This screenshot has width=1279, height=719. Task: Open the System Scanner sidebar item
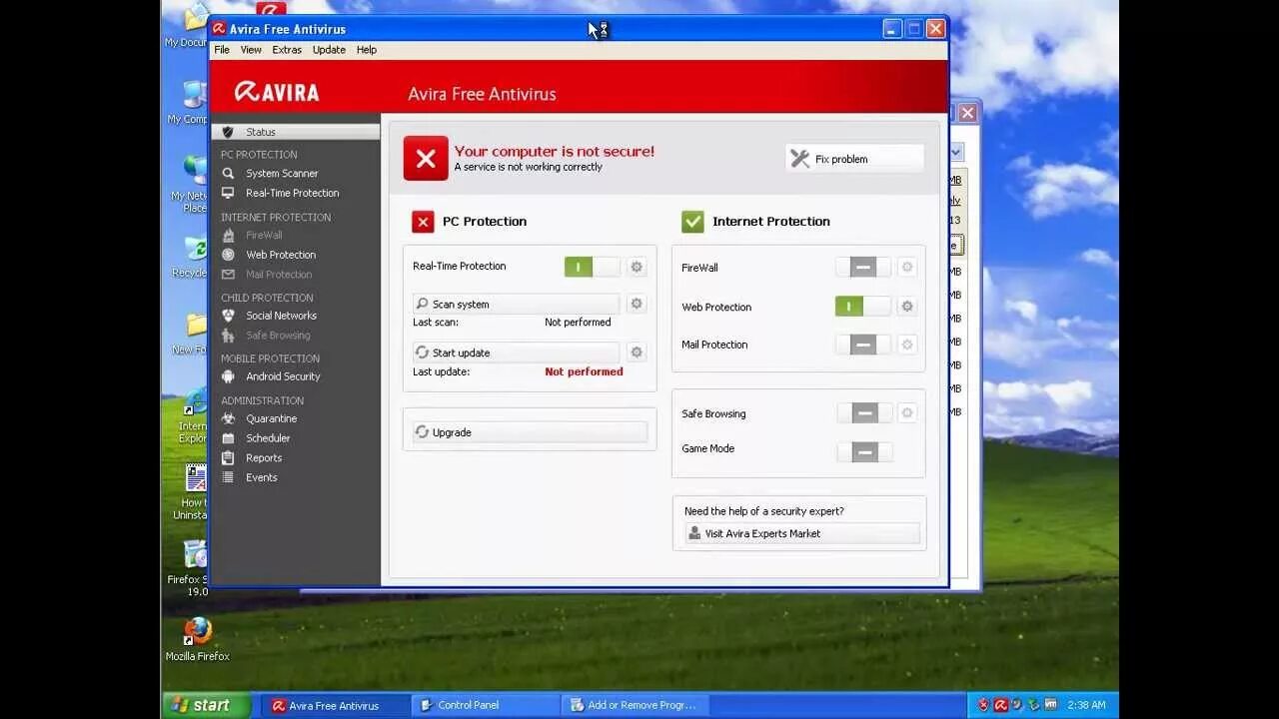tap(281, 174)
